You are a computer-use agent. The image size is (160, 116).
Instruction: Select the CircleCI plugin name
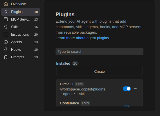point(67,84)
